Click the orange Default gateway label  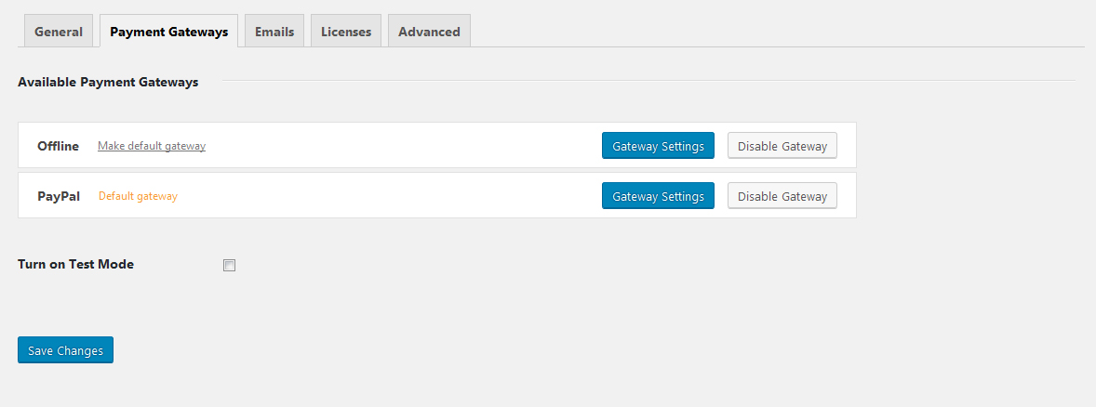point(138,196)
